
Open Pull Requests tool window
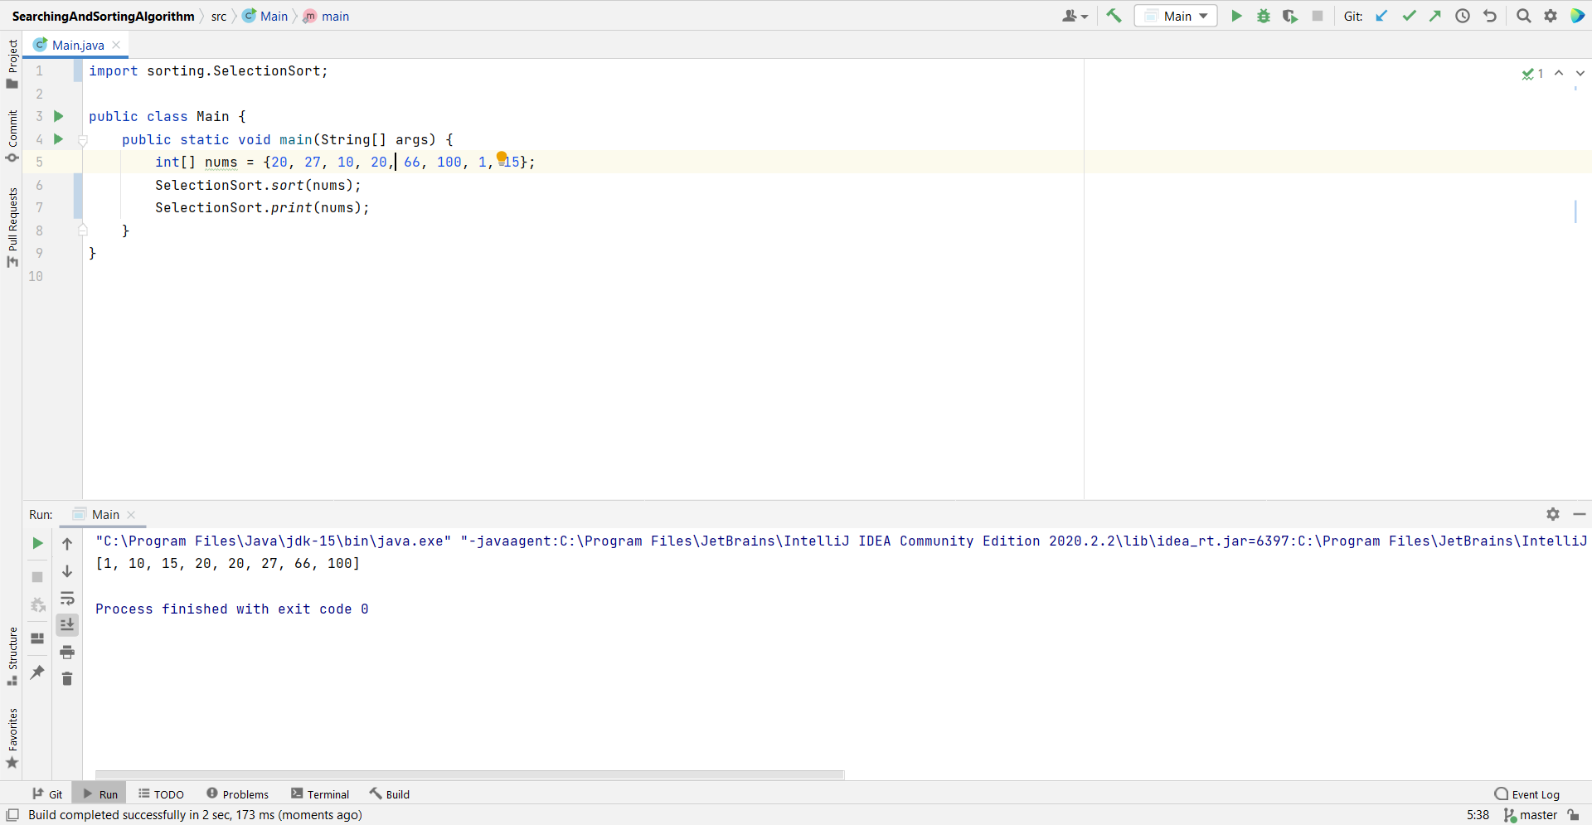click(x=12, y=228)
